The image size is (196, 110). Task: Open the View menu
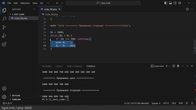tap(35, 3)
